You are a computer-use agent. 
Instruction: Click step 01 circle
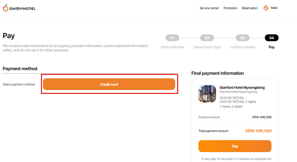point(172,38)
